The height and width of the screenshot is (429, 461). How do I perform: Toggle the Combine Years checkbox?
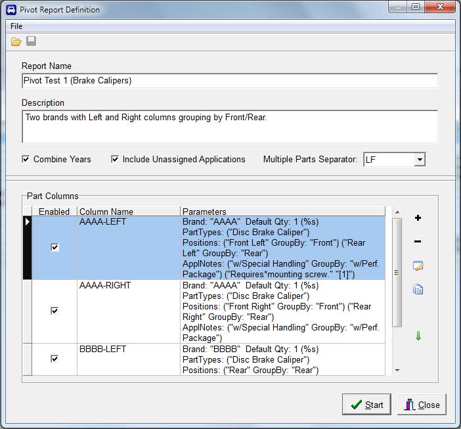pos(26,159)
